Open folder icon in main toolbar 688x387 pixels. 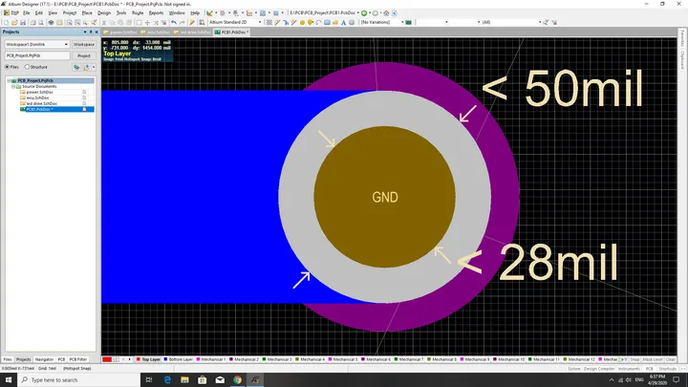click(x=14, y=22)
